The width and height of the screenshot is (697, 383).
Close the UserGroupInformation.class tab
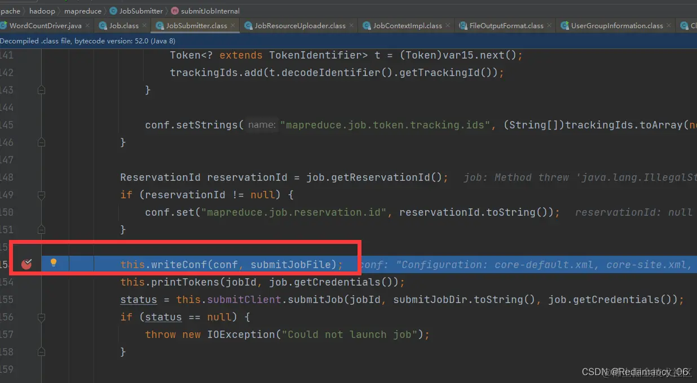(670, 26)
